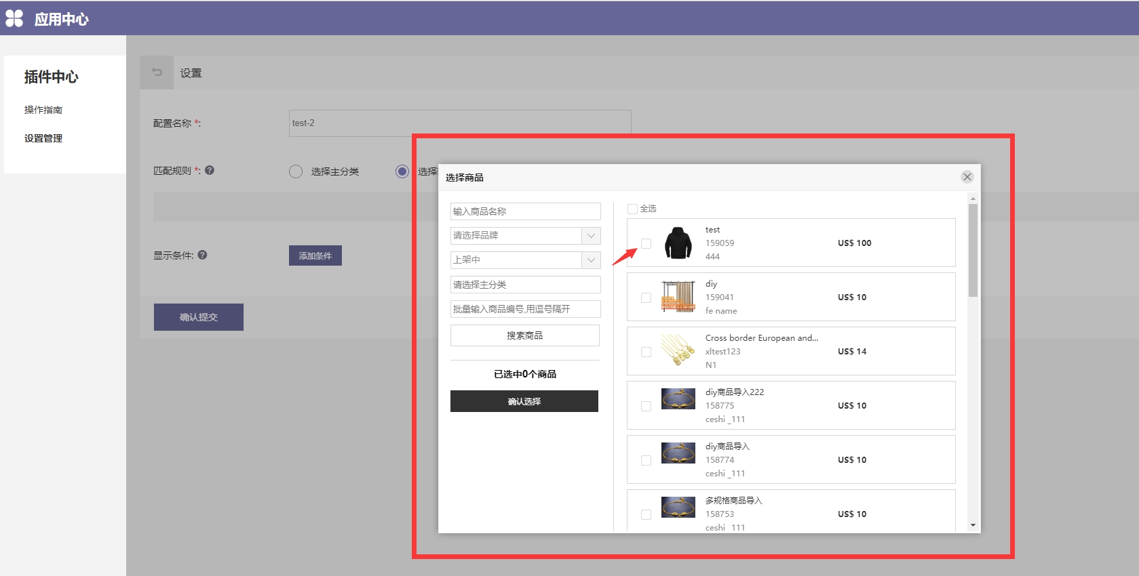Click the help icon next to 显示条件
The image size is (1139, 576).
[x=202, y=255]
